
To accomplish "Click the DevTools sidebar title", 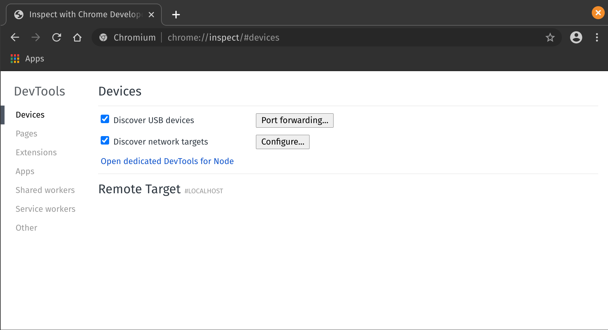I will pos(40,91).
